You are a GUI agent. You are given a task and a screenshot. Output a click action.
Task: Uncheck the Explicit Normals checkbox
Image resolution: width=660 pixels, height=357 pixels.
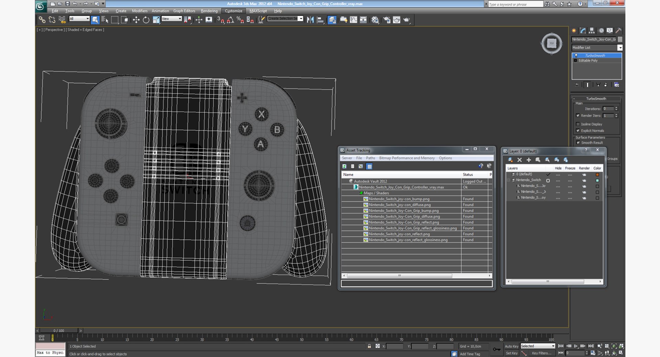(x=578, y=131)
